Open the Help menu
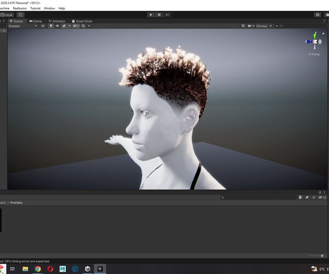 (x=61, y=8)
